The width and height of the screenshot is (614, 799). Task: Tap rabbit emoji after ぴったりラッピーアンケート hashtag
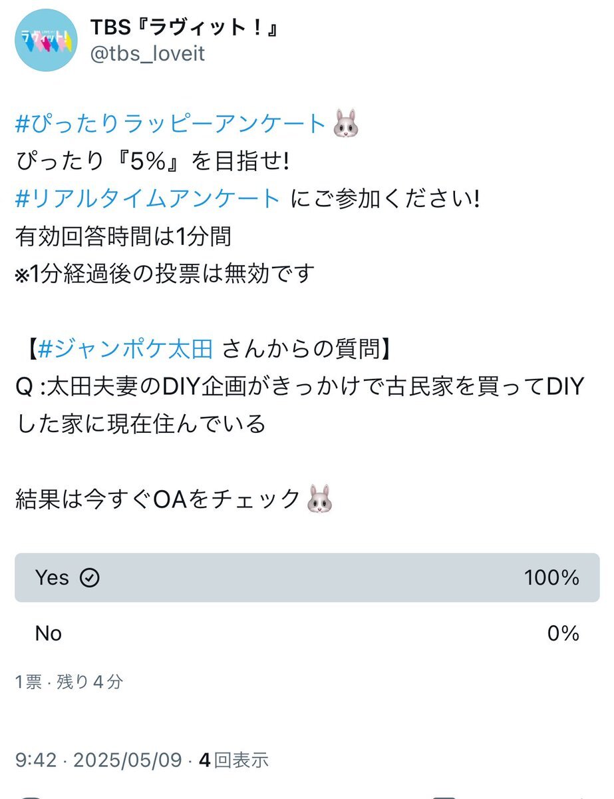coord(345,124)
